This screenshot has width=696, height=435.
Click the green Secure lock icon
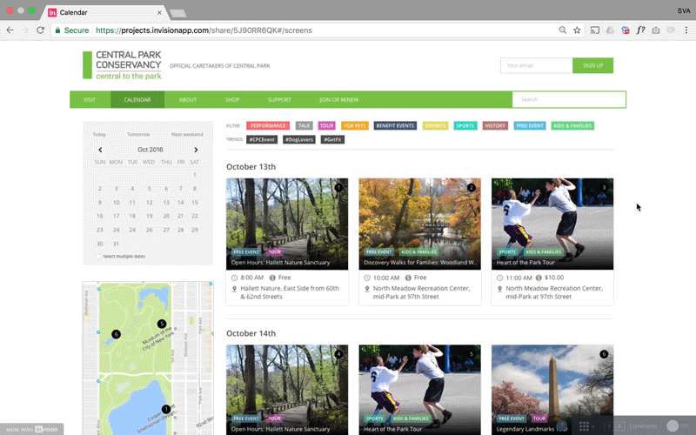(57, 30)
